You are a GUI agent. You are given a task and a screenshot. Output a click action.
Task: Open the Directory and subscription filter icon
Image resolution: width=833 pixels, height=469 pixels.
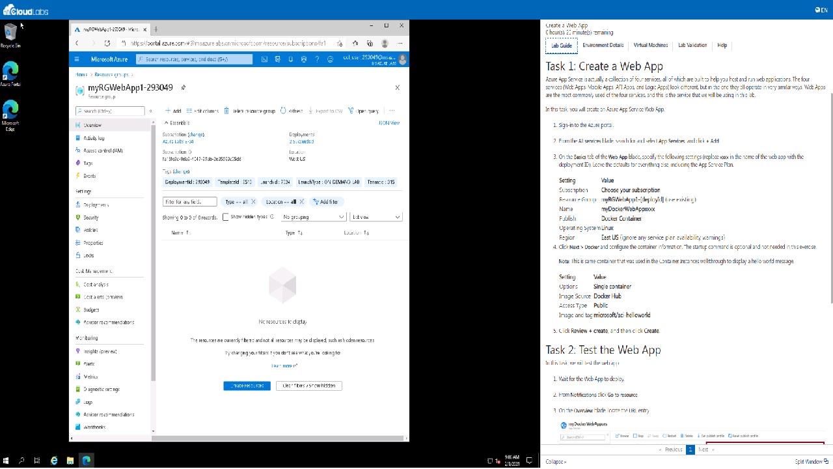(x=278, y=59)
